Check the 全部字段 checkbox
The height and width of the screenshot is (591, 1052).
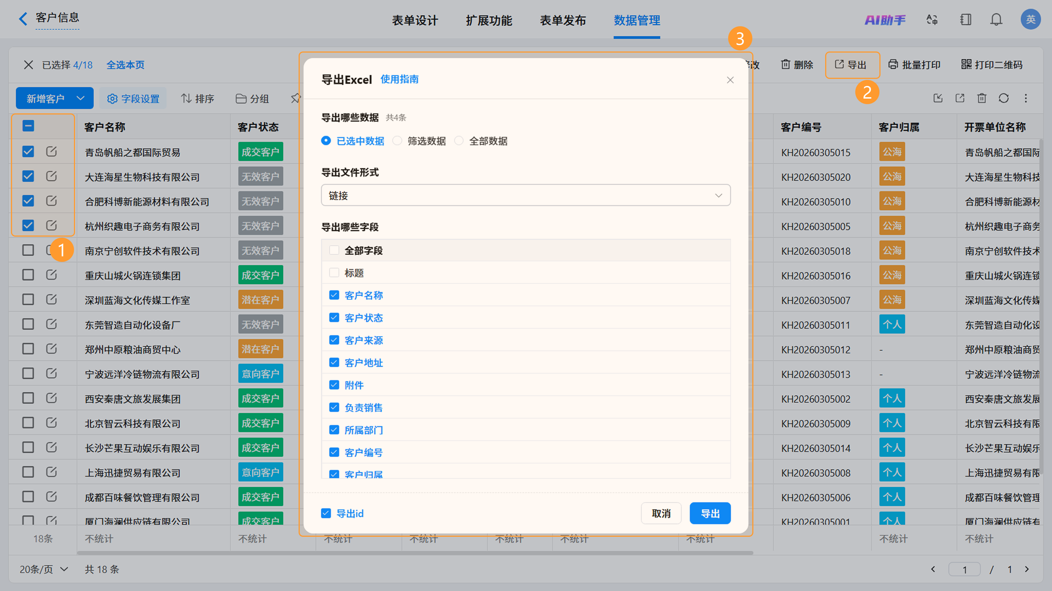pyautogui.click(x=334, y=250)
